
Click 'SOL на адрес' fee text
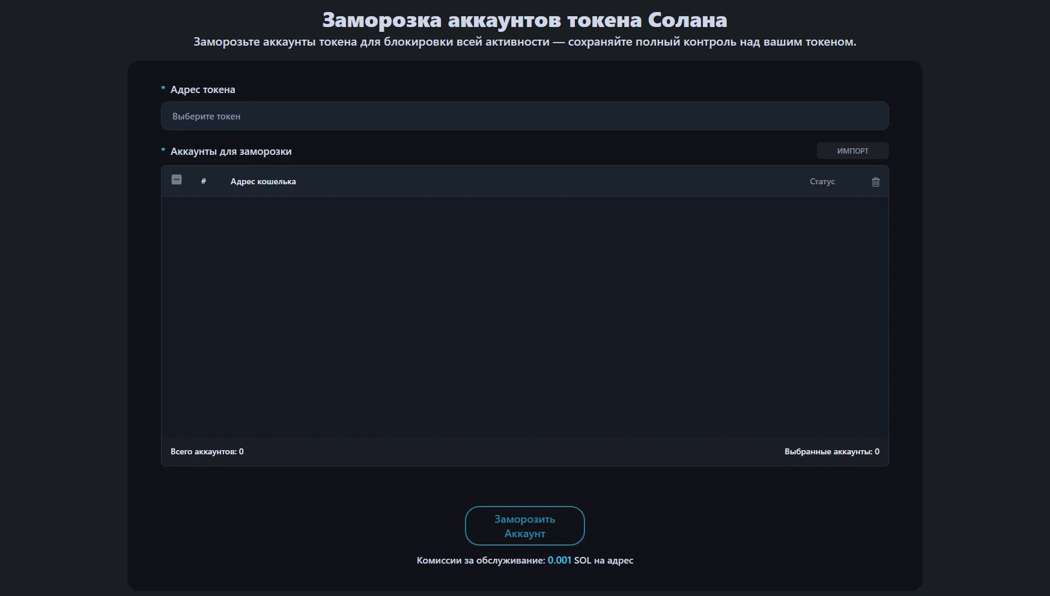pos(604,561)
